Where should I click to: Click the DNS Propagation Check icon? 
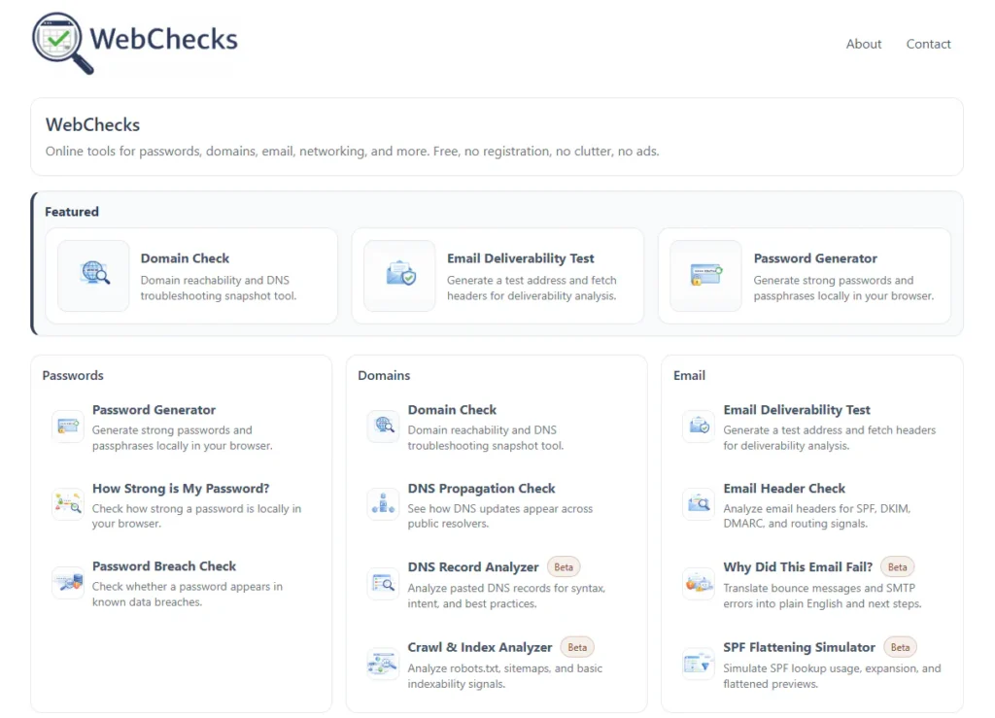pyautogui.click(x=383, y=504)
